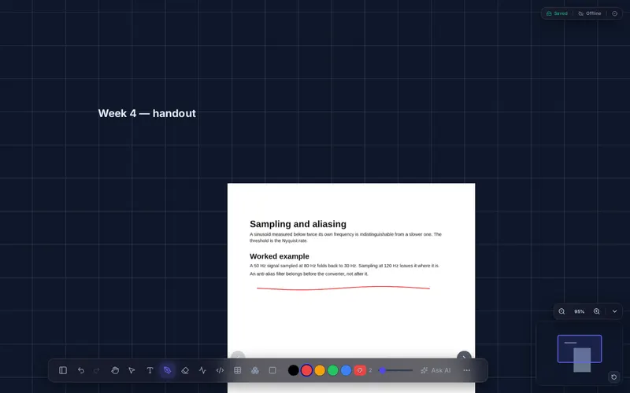630x393 pixels.
Task: Select the square frame tool
Action: 272,370
